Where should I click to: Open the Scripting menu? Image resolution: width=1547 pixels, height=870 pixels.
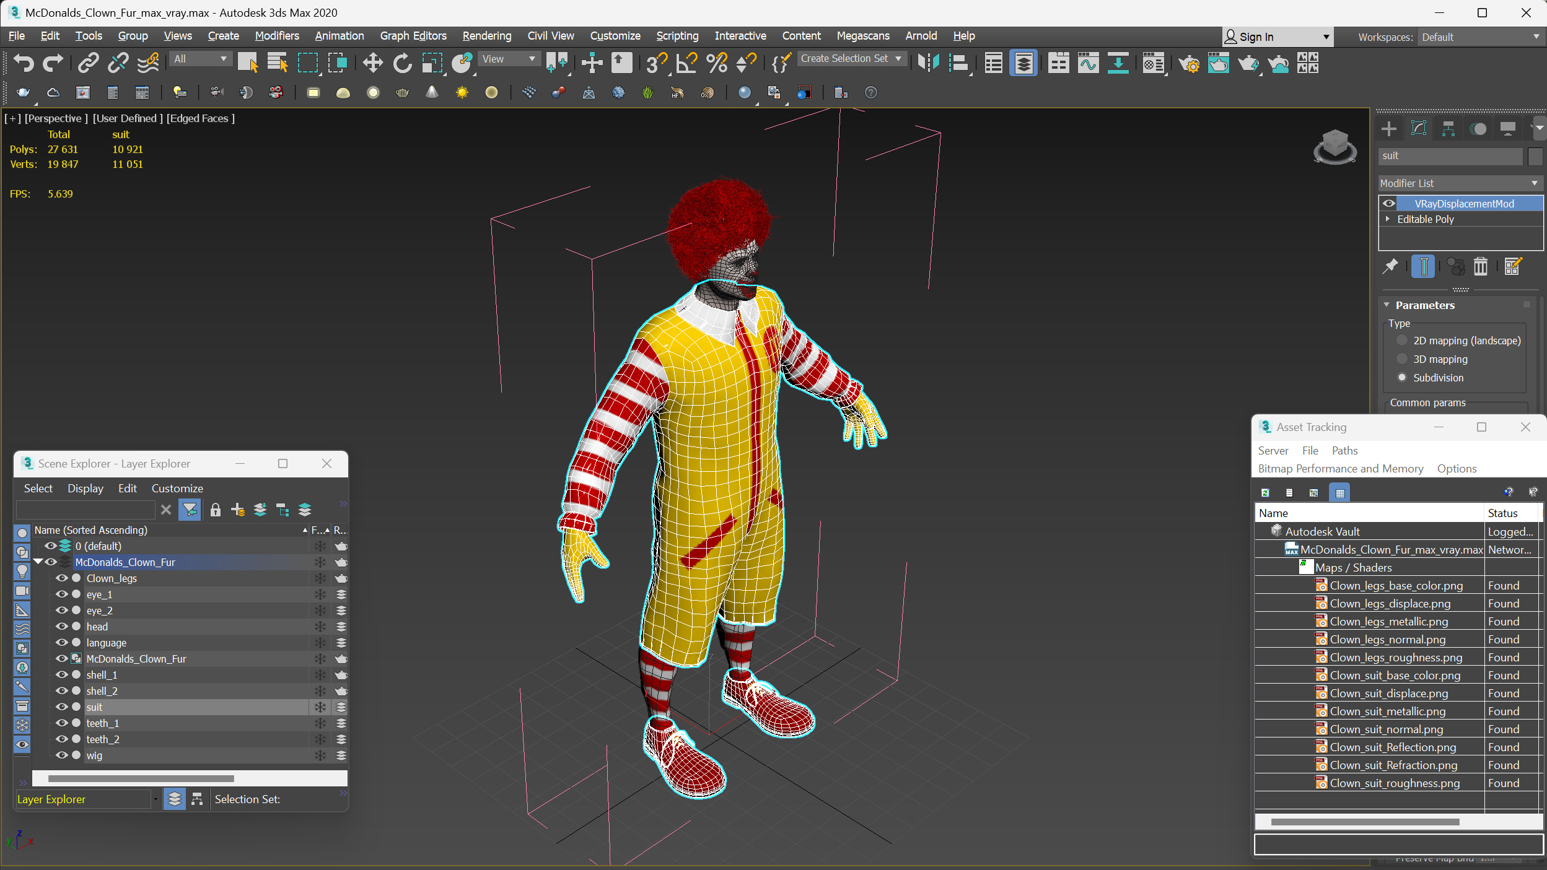pyautogui.click(x=677, y=36)
